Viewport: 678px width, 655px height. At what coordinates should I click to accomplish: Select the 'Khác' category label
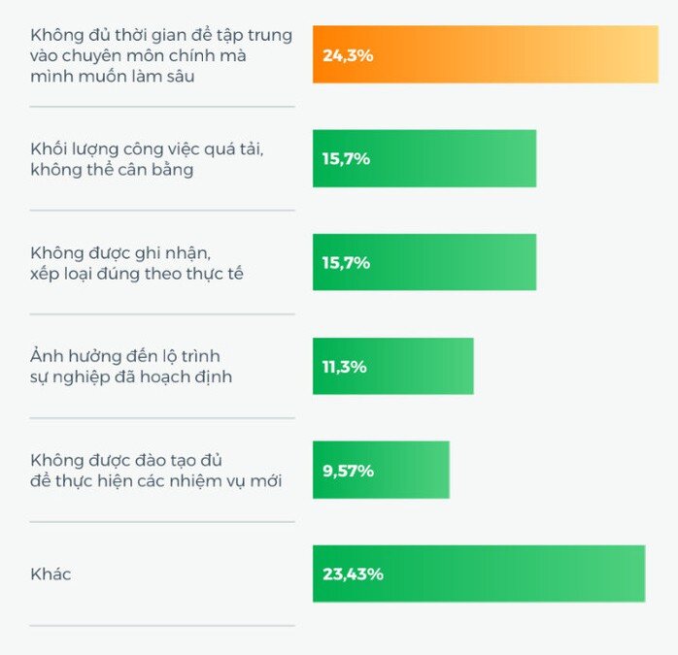click(x=51, y=574)
